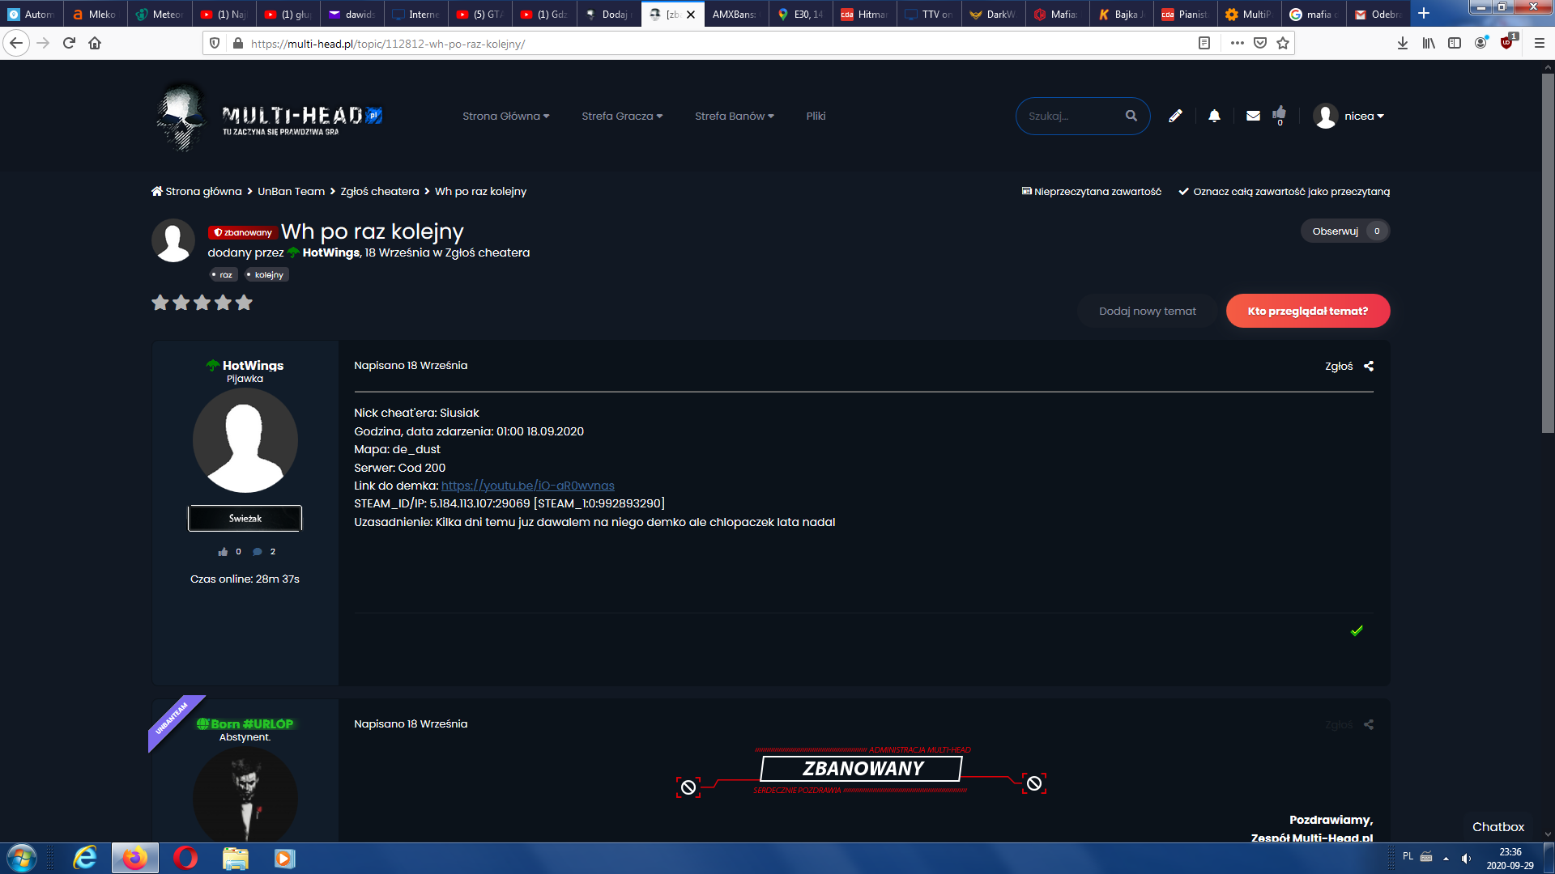Screen dimensions: 1555x874
Task: Open the Pliki menu item
Action: (x=816, y=116)
